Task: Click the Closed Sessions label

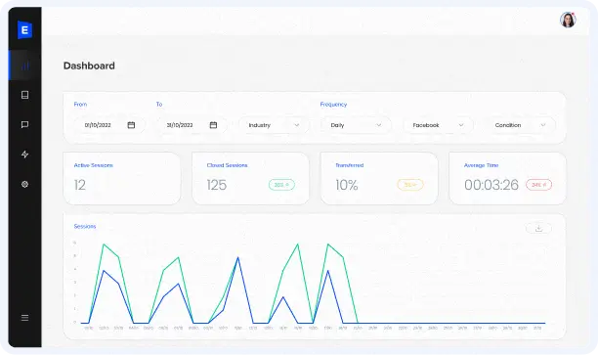Action: 227,165
